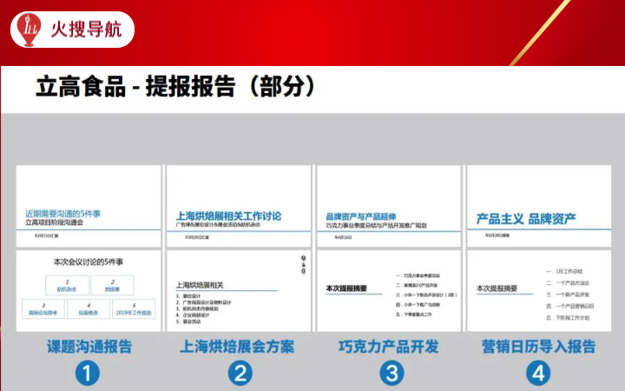Click the 近期需要沟通的5件事 slide title
The image size is (625, 391).
tap(63, 214)
